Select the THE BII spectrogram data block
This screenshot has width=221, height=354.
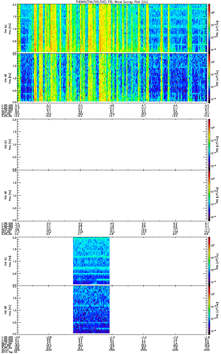pyautogui.click(x=91, y=309)
